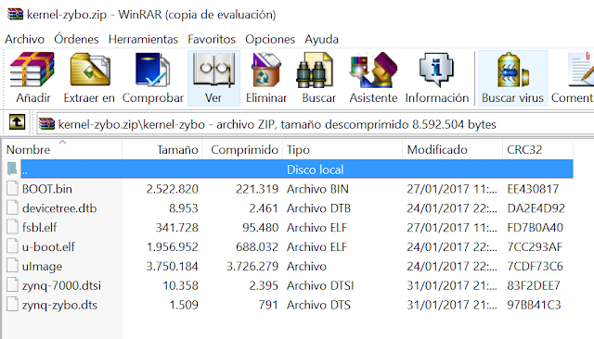Viewport: 594px width, 339px height.
Task: Click the fsbl.elf file name
Action: point(39,227)
